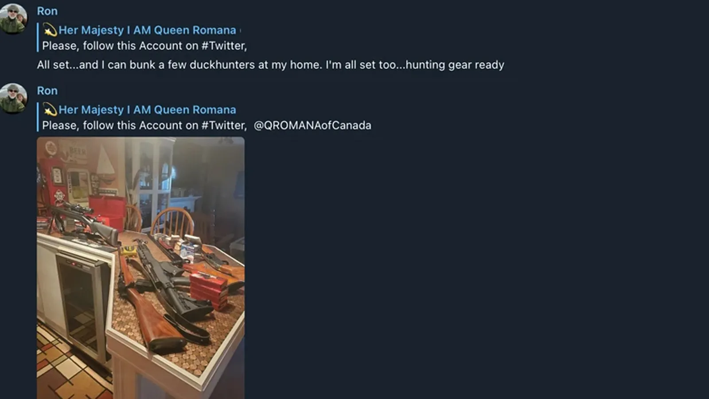Viewport: 709px width, 399px height.
Task: Click the blue reply bar beside first quote
Action: pyautogui.click(x=38, y=37)
